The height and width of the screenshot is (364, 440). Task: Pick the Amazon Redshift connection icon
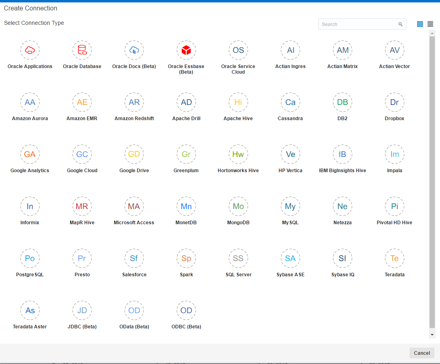tap(134, 103)
